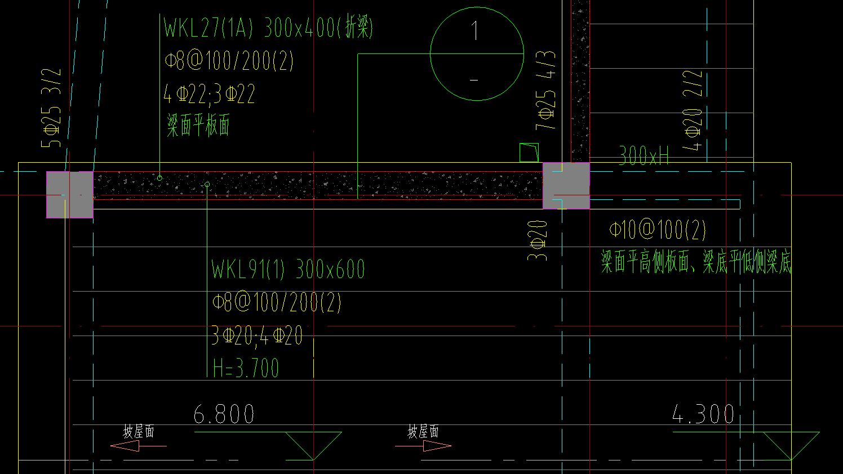This screenshot has width=843, height=474.
Task: Select the elevation triangle marker below 6.800
Action: pos(313,445)
